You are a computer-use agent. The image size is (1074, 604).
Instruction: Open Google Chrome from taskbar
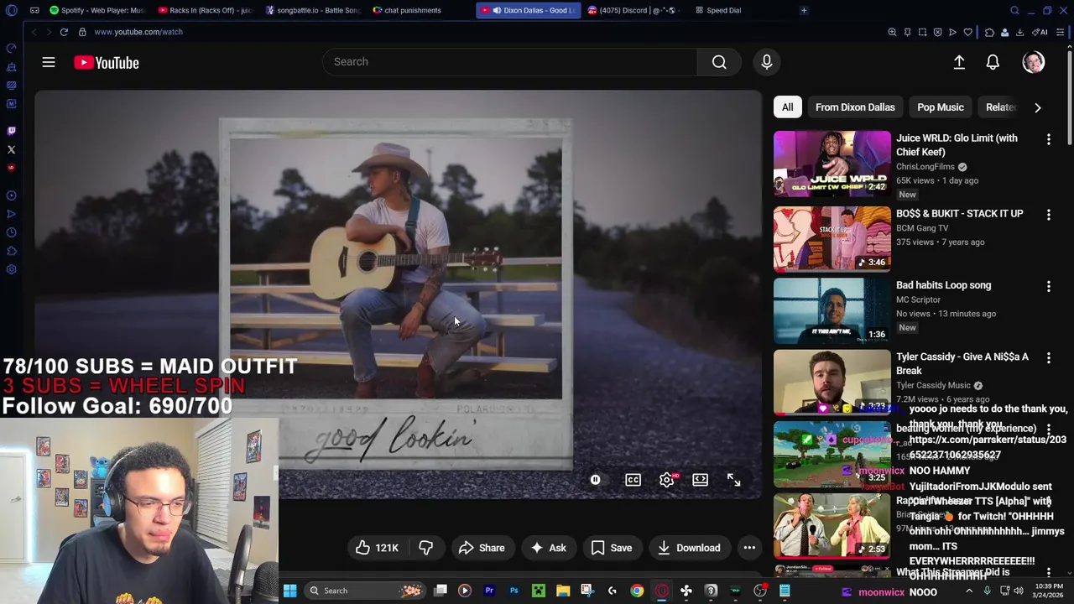pos(637,591)
